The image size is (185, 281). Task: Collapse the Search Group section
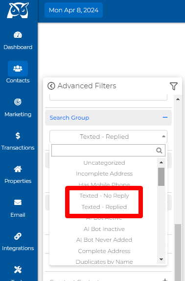click(109, 118)
